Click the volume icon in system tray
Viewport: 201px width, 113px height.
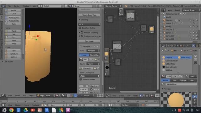tap(188, 110)
